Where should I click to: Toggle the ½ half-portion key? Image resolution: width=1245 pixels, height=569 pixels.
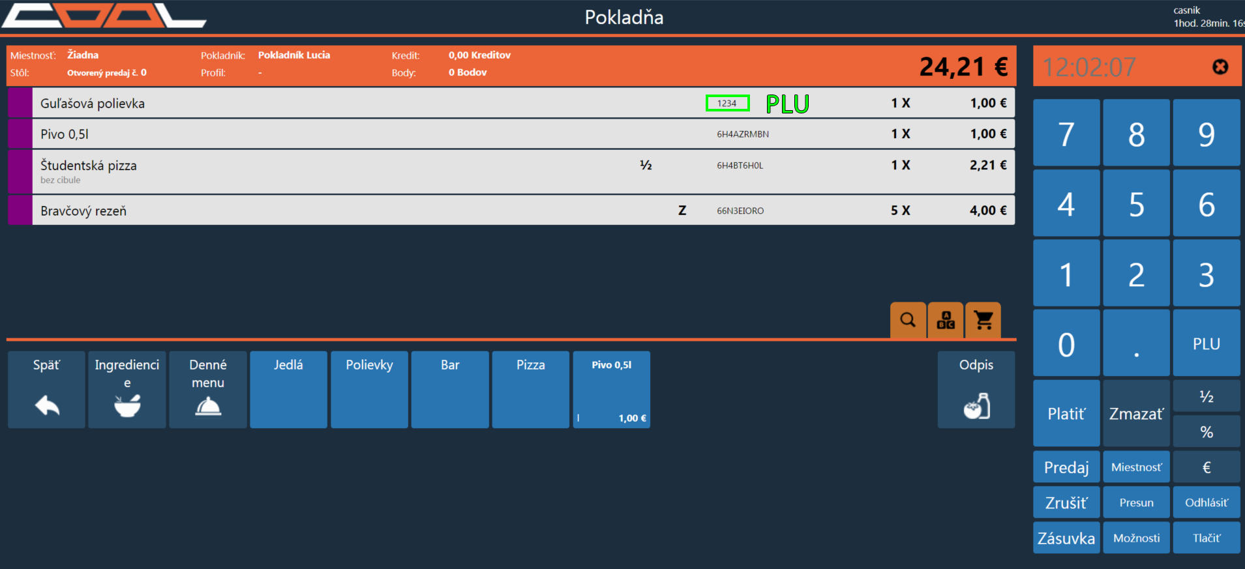pos(1206,397)
